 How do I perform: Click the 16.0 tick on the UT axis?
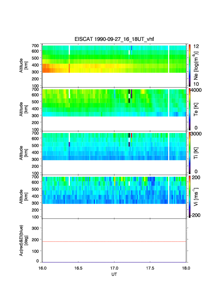pyautogui.click(x=42, y=268)
